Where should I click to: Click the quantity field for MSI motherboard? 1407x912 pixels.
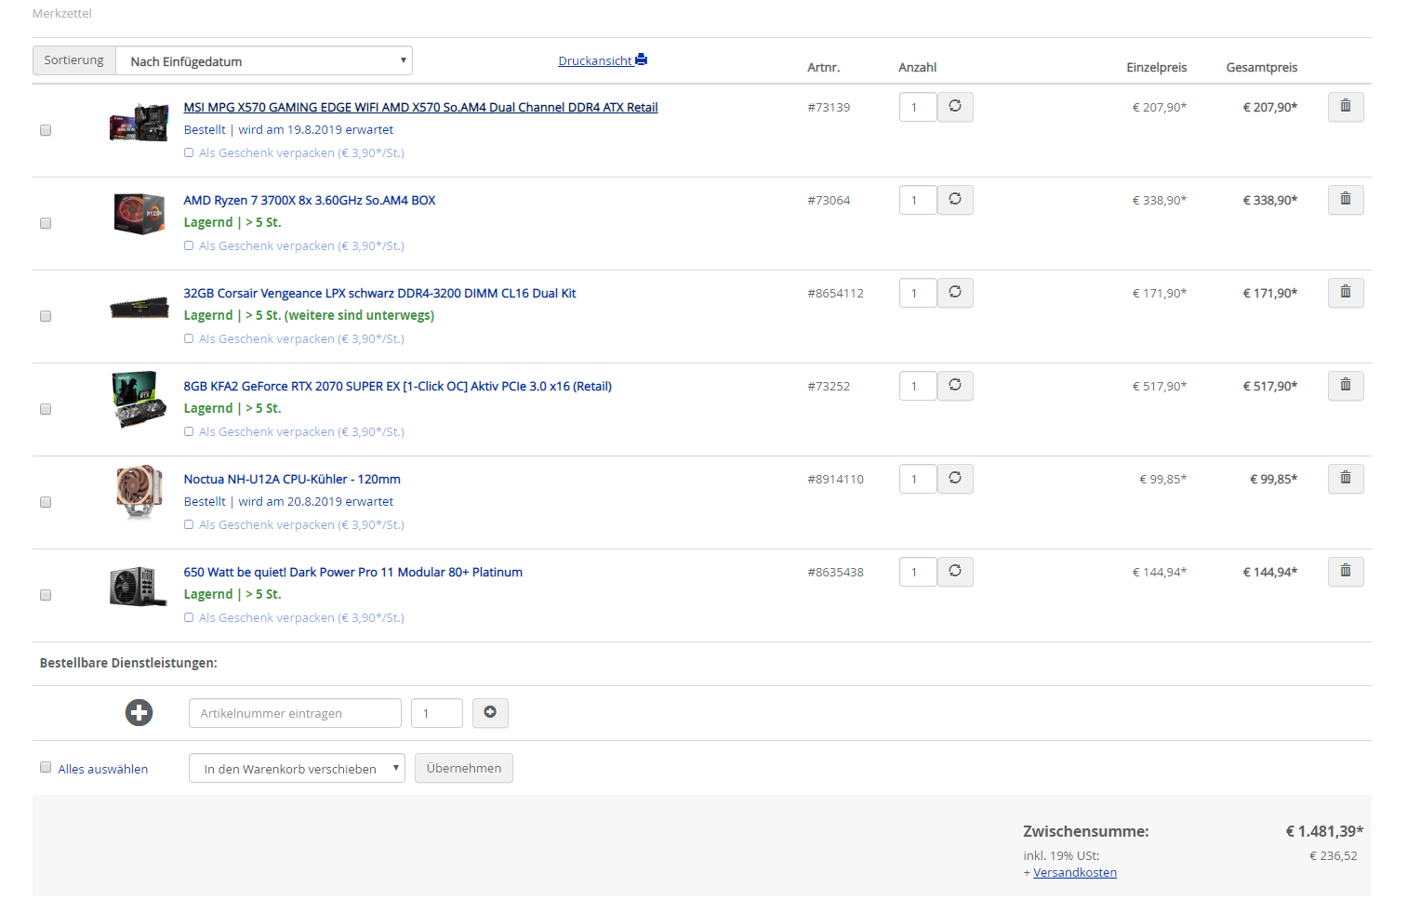(x=918, y=107)
